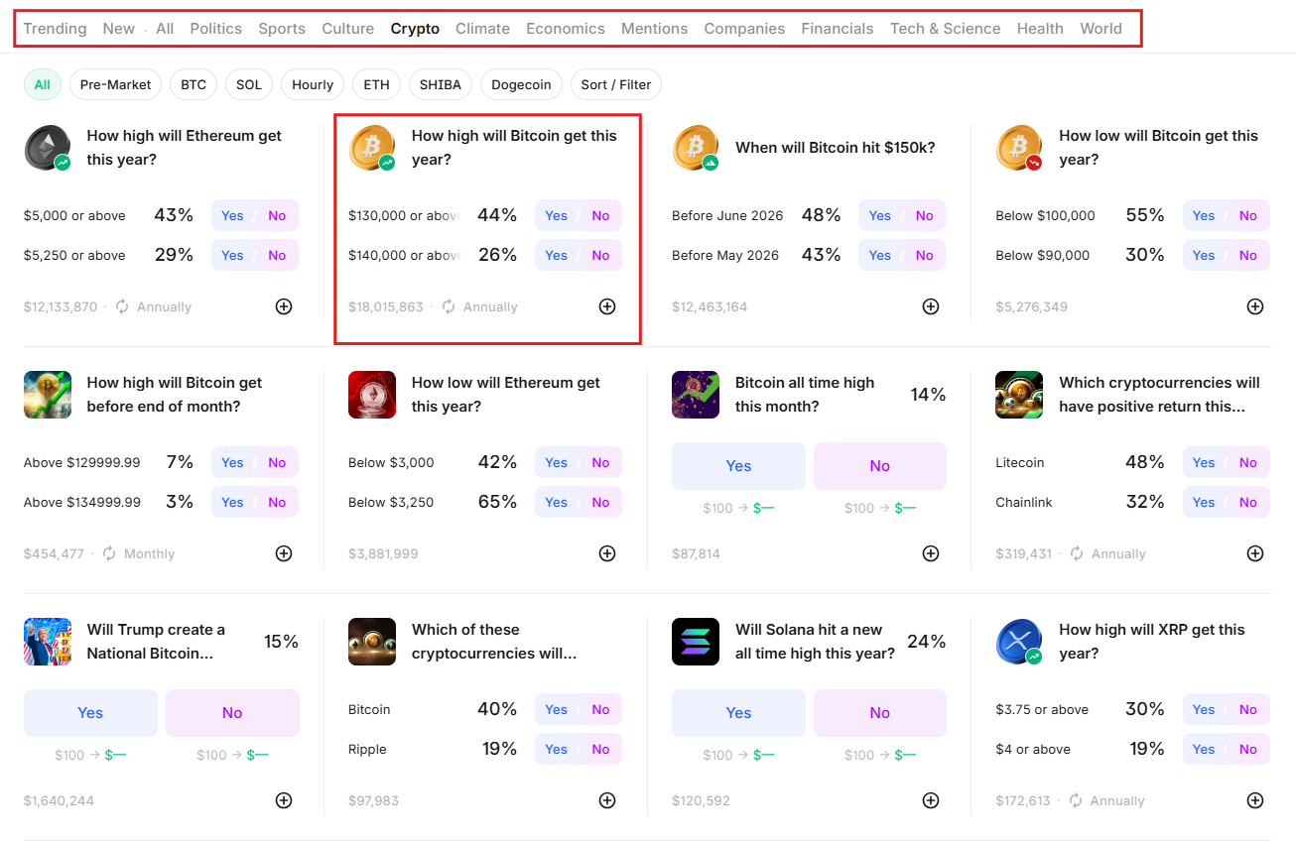This screenshot has width=1296, height=844.
Task: Add 'When will Bitcoin hit $150k' via plus icon
Action: [931, 306]
